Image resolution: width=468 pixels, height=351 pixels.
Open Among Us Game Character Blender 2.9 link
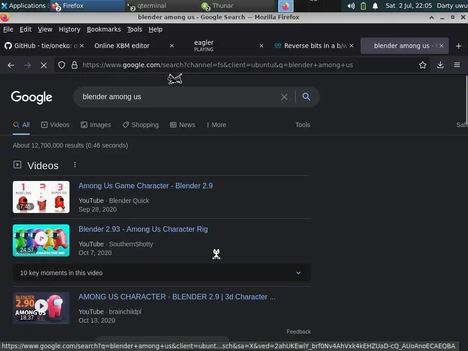(145, 186)
